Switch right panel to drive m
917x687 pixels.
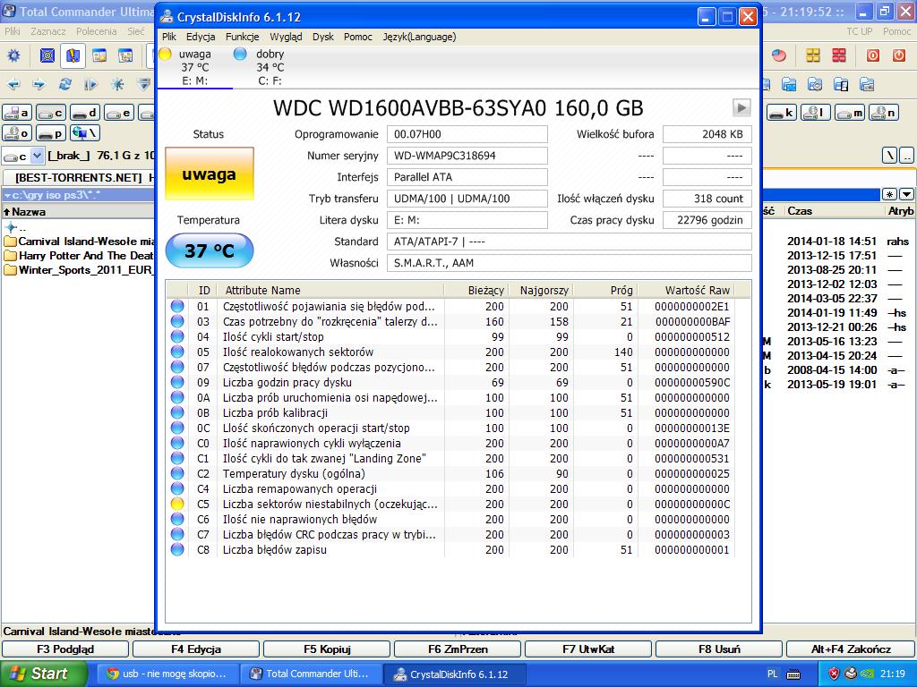[849, 112]
